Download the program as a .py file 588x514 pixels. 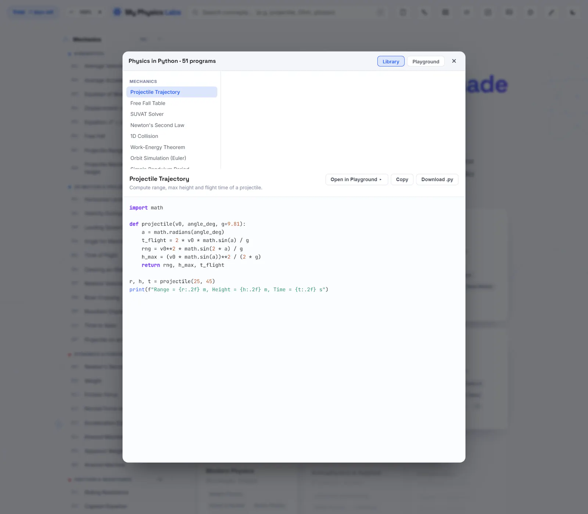tap(437, 180)
